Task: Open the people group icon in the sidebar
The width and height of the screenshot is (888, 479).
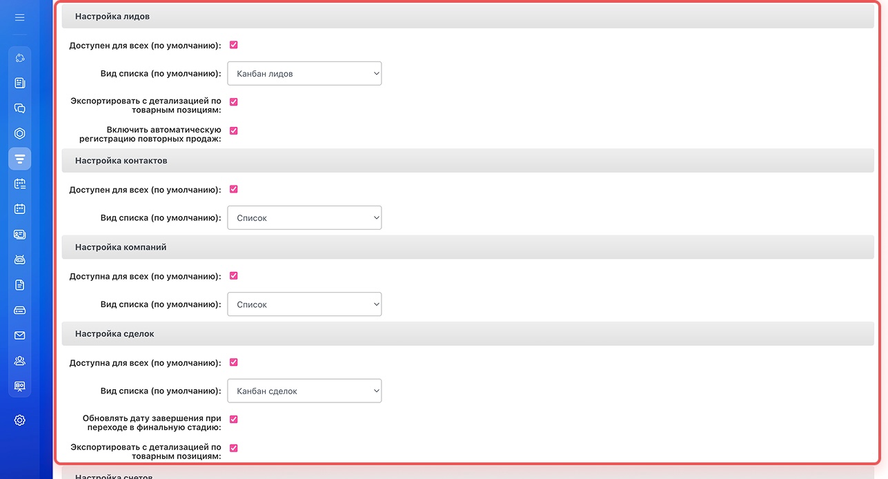Action: (19, 360)
